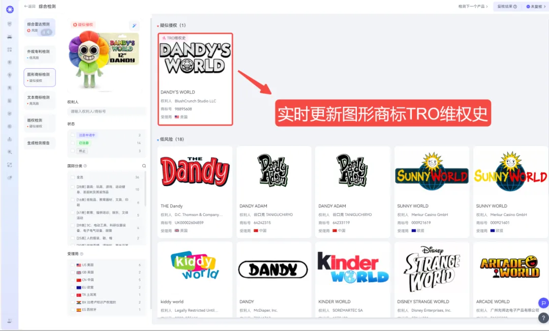This screenshot has height=331, width=549.
Task: Open the KINDER WORLD trademark card
Action: (353, 280)
